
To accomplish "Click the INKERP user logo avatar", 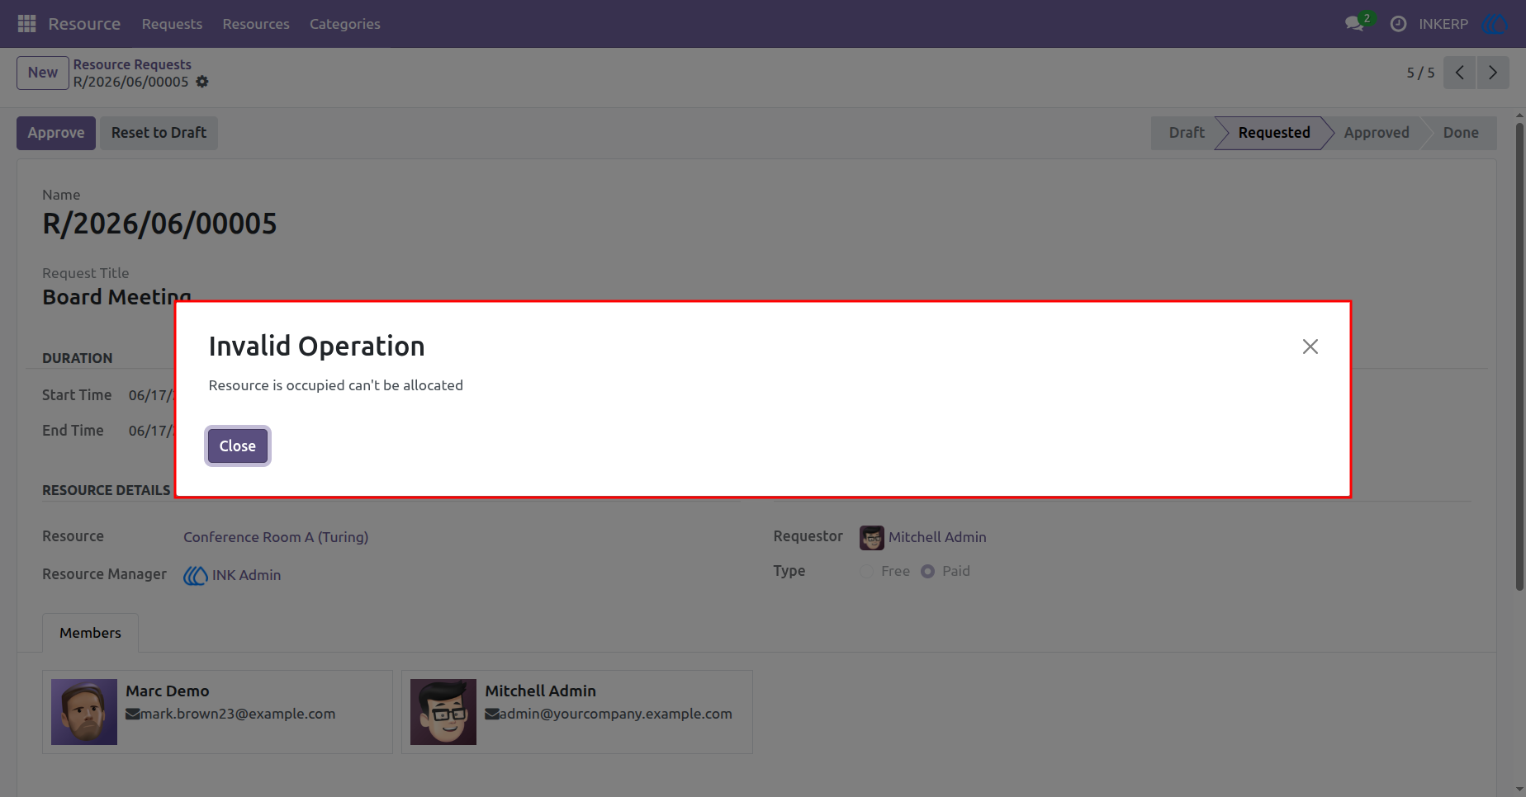I will click(1495, 24).
